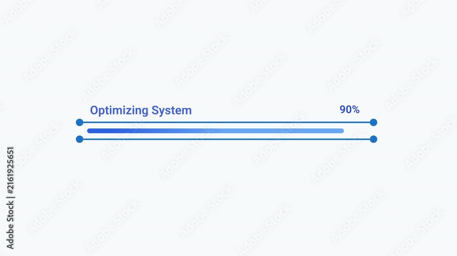Click the word Optimizing in the label
457x256 pixels.
point(119,111)
